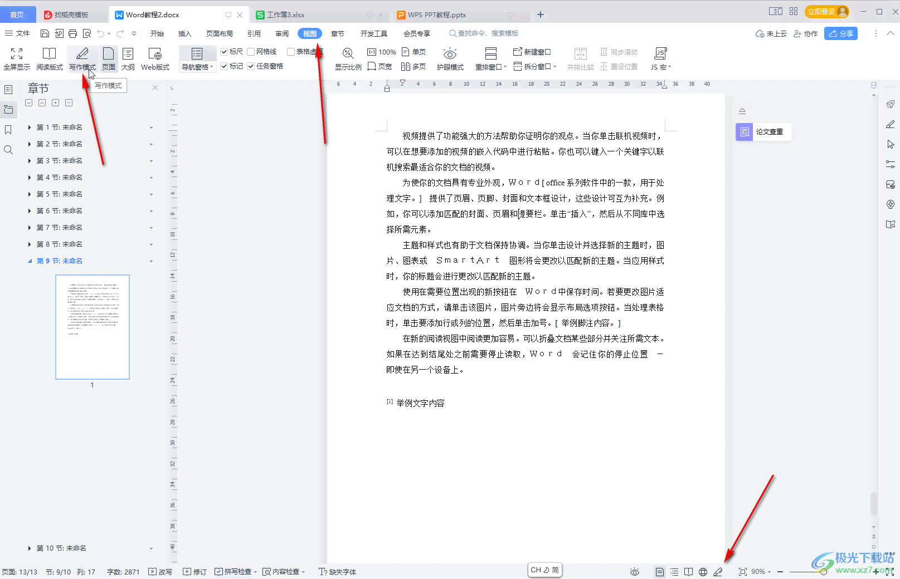This screenshot has height=579, width=900.
Task: Click the undo arrow icon
Action: (100, 33)
